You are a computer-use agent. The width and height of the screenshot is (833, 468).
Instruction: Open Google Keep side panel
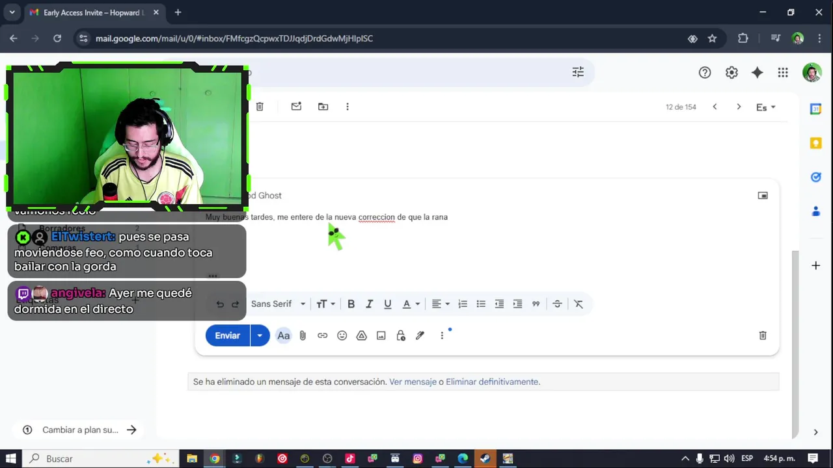tap(815, 143)
